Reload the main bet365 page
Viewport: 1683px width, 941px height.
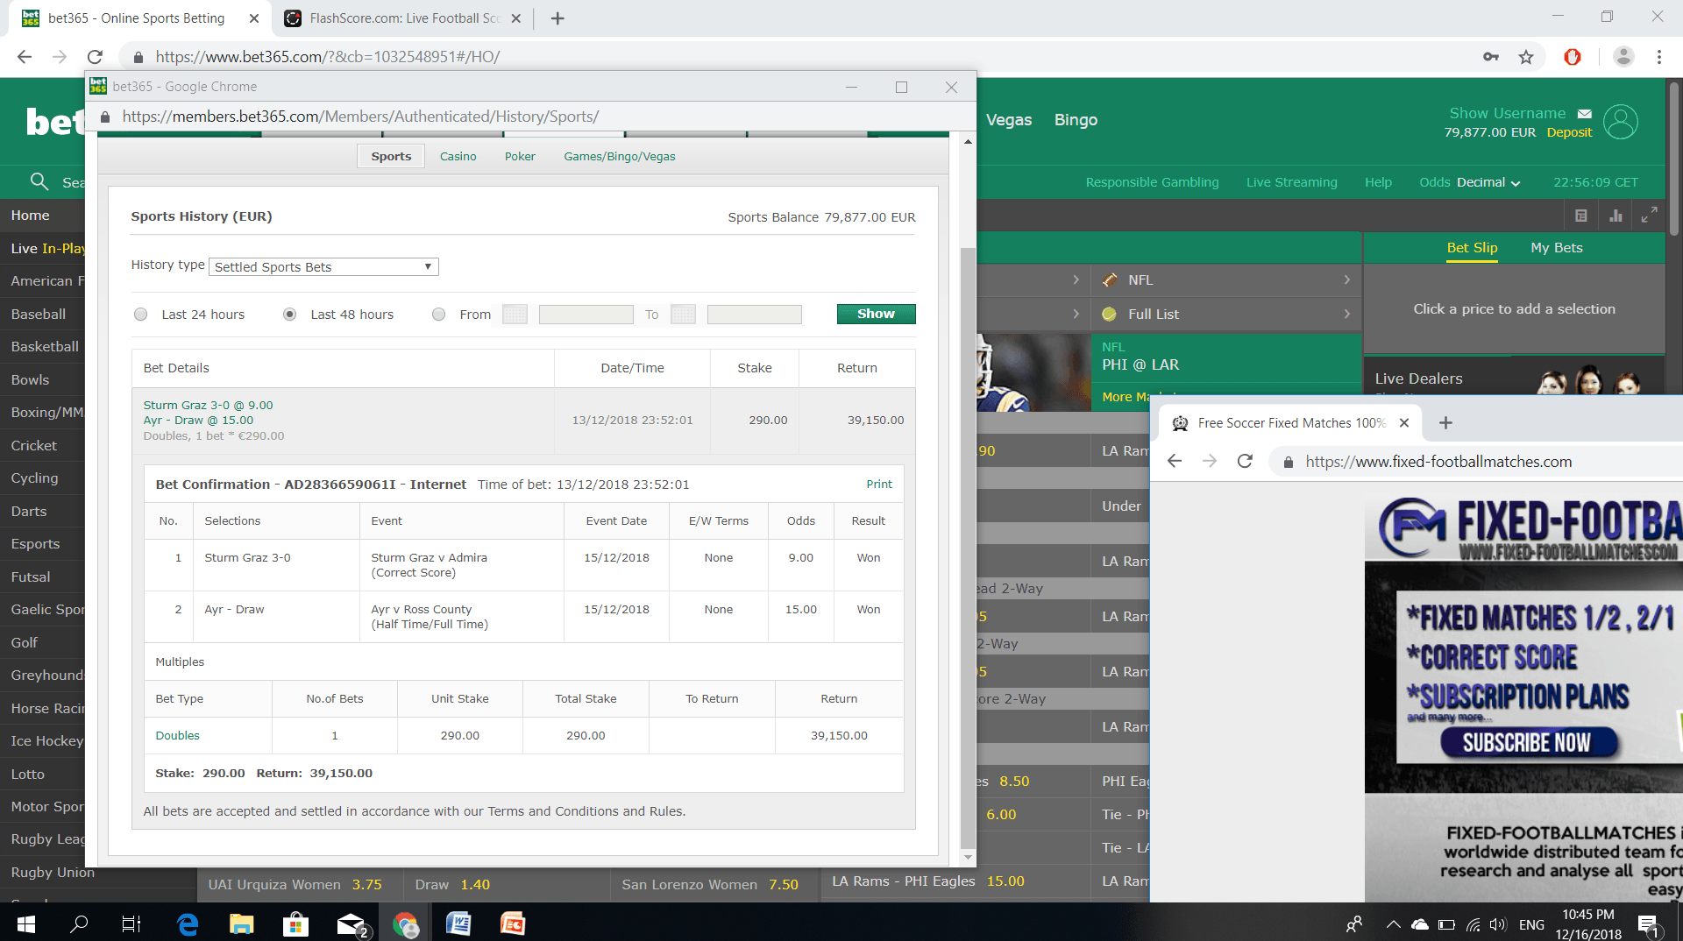[x=95, y=57]
